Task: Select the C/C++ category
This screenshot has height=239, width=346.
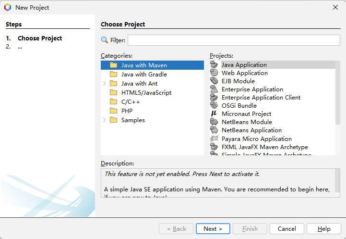Action: (x=131, y=102)
